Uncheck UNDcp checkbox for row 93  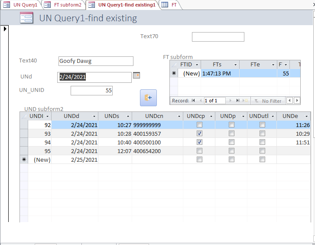click(x=199, y=134)
